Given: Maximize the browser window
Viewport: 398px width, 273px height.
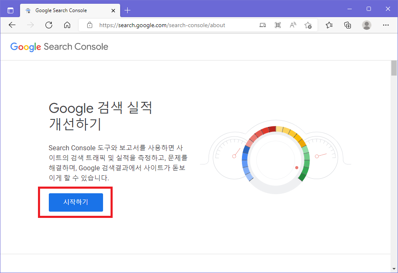Looking at the screenshot, I should [x=369, y=9].
